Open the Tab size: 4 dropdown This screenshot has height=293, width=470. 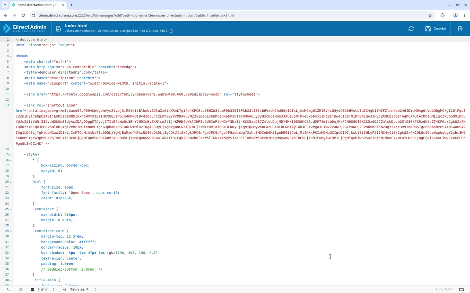click(x=80, y=289)
